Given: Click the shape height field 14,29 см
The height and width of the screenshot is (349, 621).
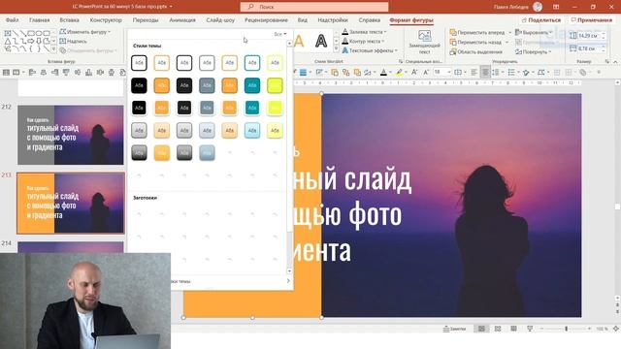Looking at the screenshot, I should click(x=589, y=36).
